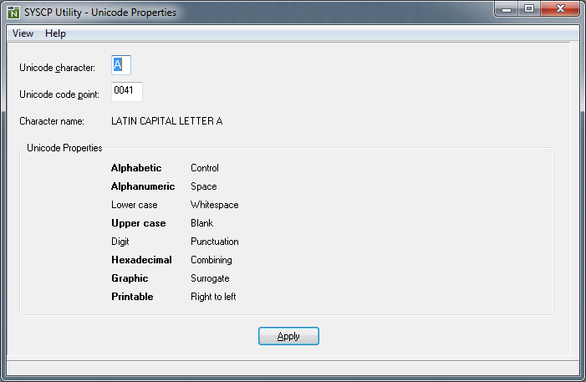Click the Hexadecimal property label
The height and width of the screenshot is (382, 586).
pyautogui.click(x=141, y=260)
